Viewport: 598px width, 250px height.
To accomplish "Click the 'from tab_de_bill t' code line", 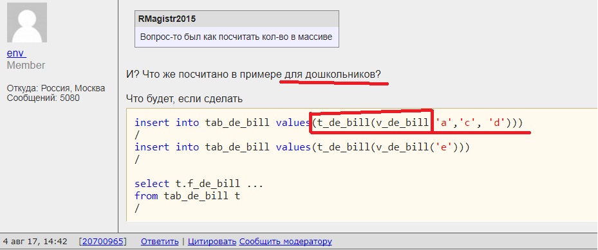I will (x=187, y=196).
